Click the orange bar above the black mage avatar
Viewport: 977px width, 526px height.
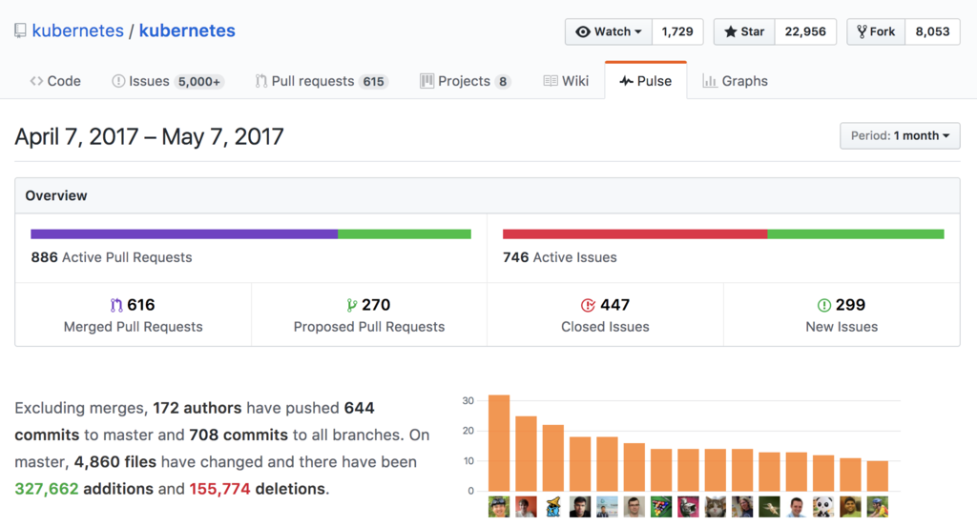point(552,458)
